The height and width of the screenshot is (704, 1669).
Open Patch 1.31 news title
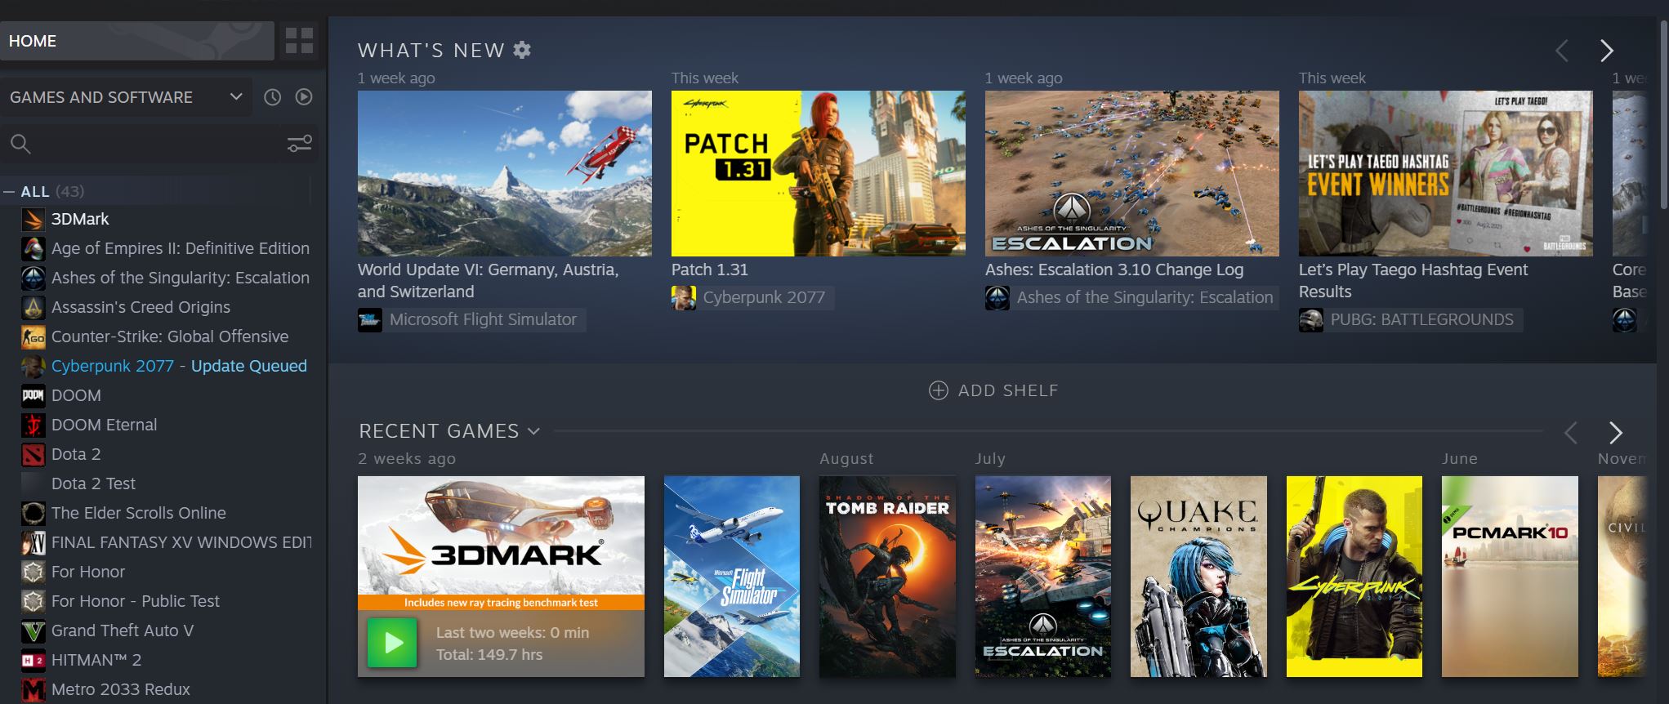710,270
